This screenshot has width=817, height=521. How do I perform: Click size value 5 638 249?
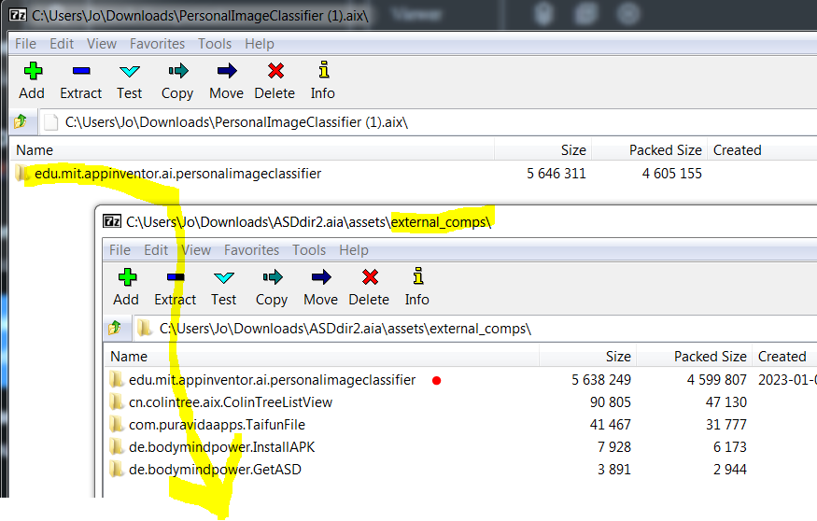(x=600, y=380)
